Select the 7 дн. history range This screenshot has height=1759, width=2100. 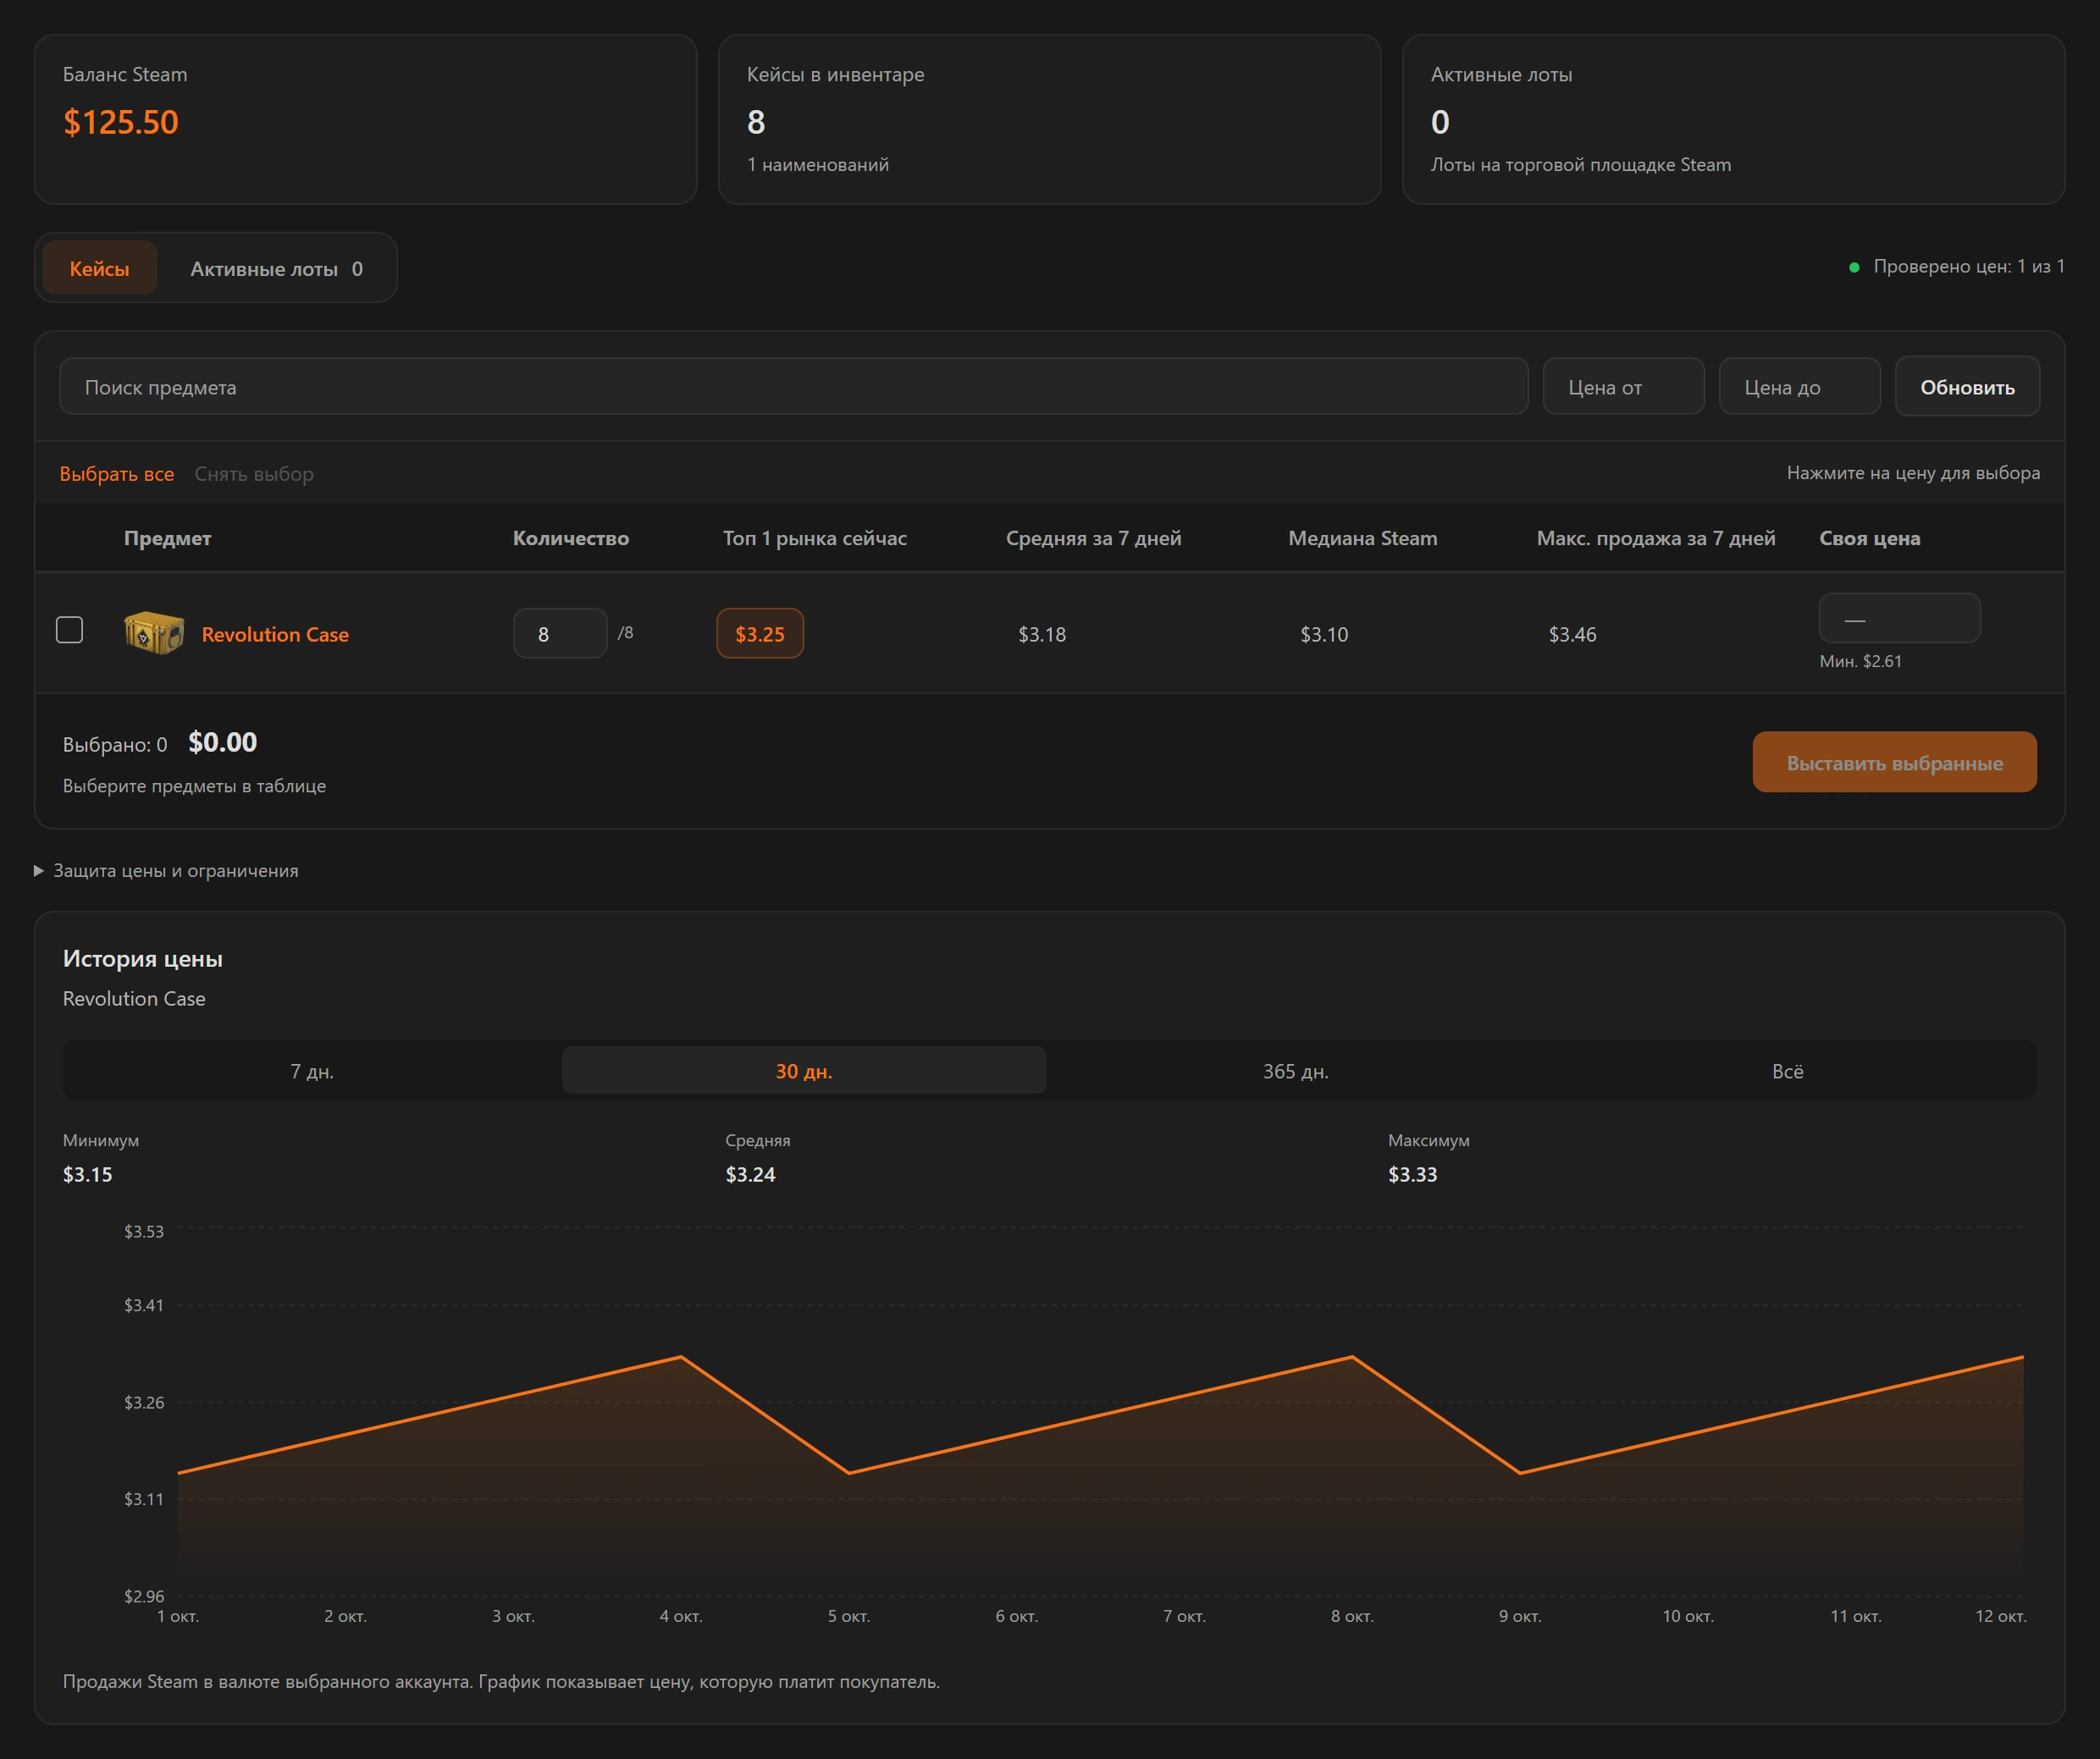(312, 1071)
